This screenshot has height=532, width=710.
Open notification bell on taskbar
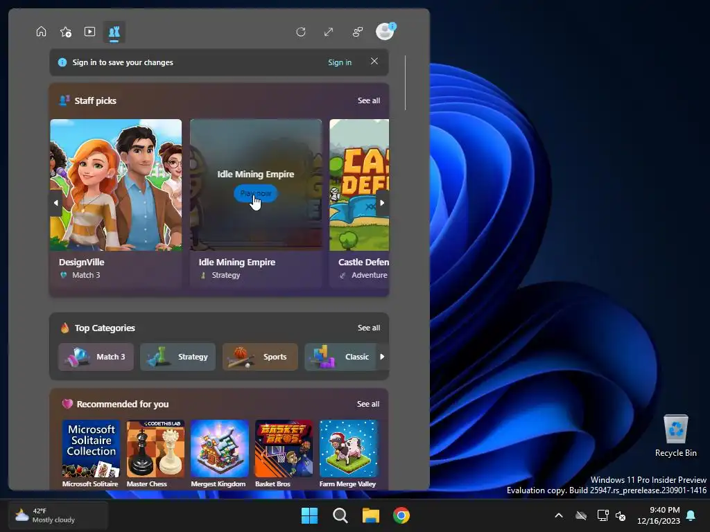691,515
